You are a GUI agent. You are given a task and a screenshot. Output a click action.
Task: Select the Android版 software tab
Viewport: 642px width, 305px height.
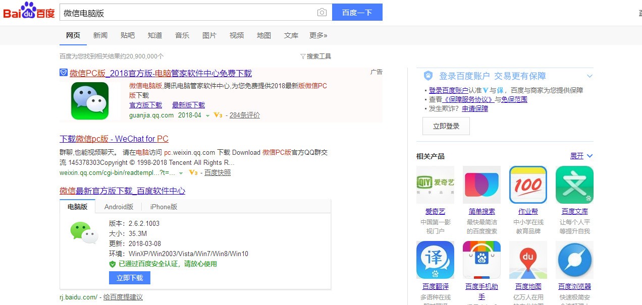tap(119, 207)
